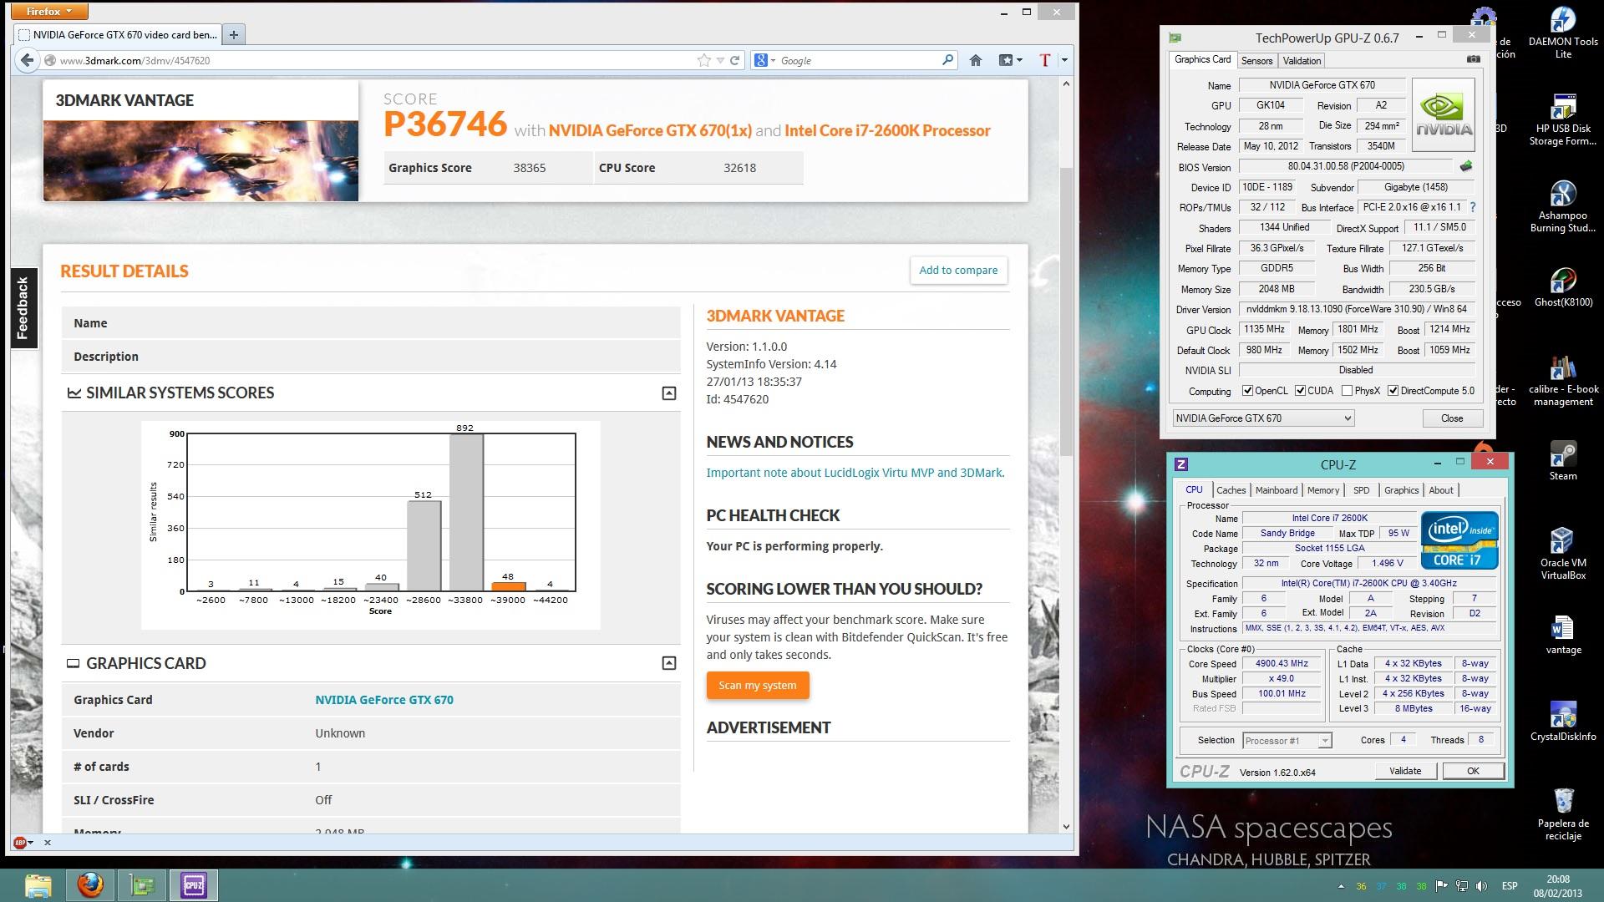Switch to the About tab in CPU-Z
This screenshot has height=902, width=1604.
(x=1440, y=490)
